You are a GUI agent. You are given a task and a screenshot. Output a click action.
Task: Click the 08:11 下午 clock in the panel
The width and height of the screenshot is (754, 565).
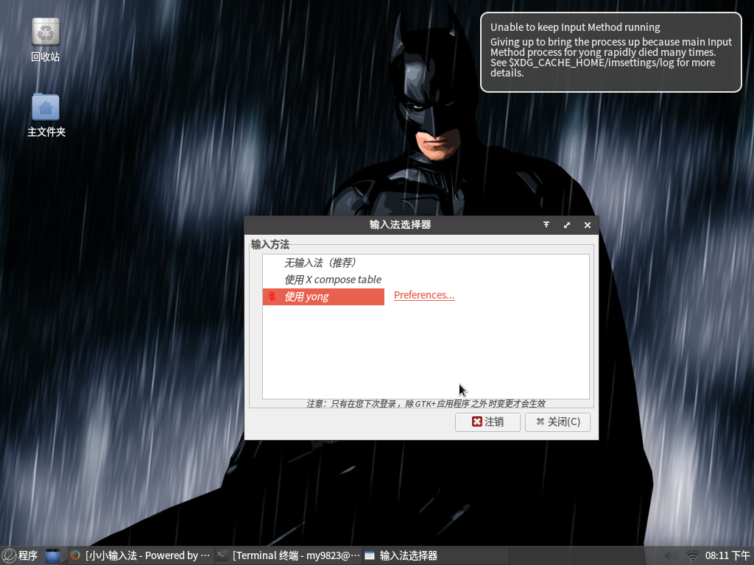coord(727,556)
